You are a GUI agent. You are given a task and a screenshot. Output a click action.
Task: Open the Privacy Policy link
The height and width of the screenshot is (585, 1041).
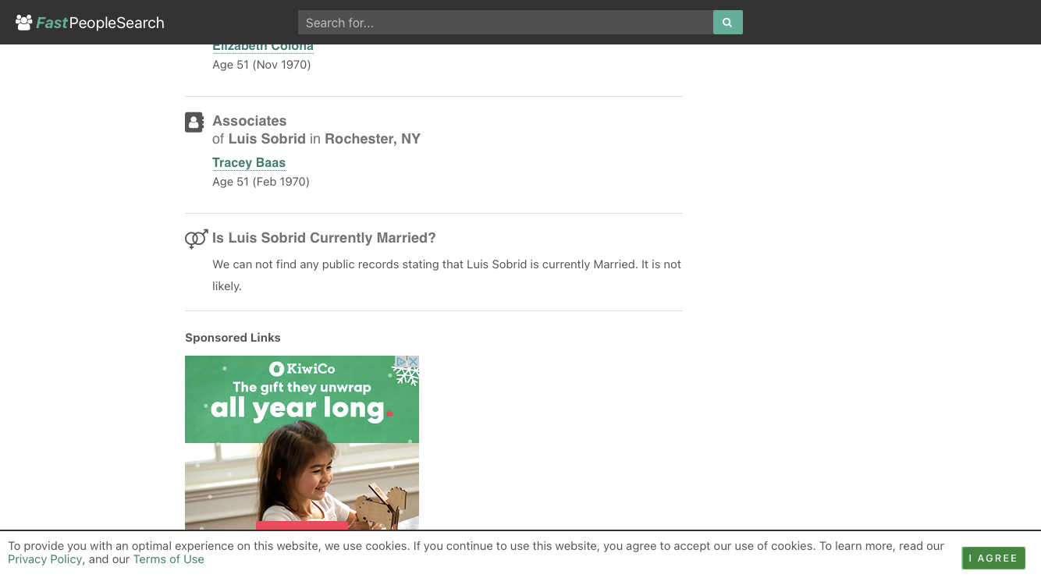click(44, 559)
